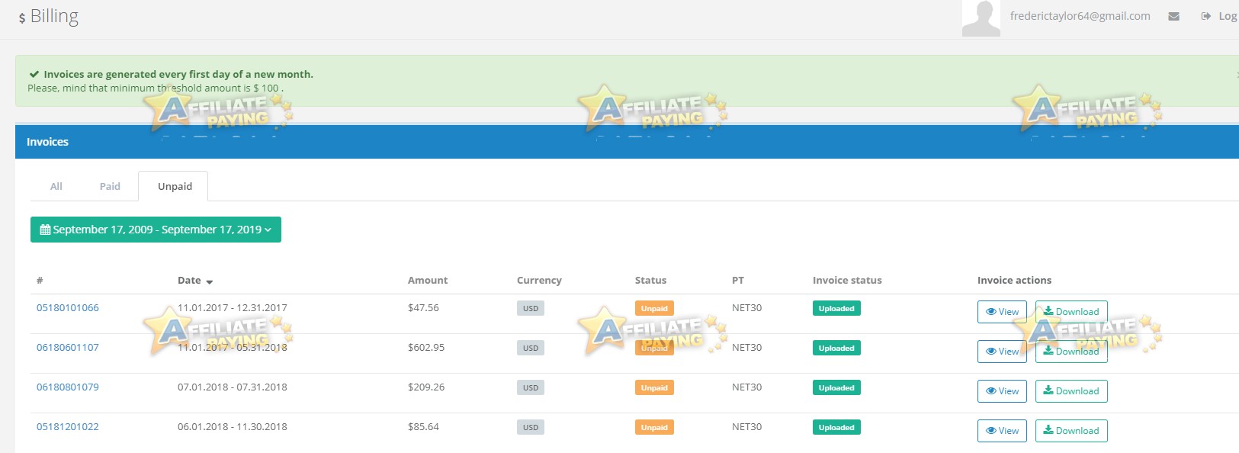Click the logout arrow icon
The image size is (1239, 453).
point(1205,16)
